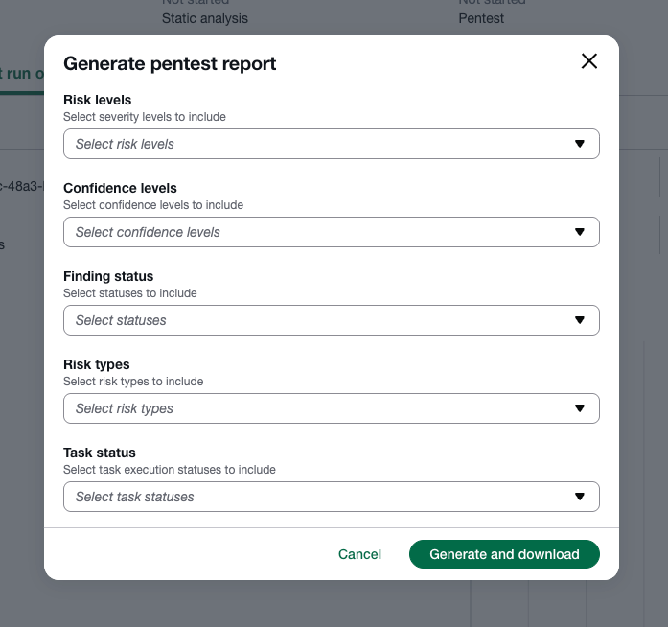Click the Generate and download button
Viewport: 668px width, 627px height.
(504, 554)
